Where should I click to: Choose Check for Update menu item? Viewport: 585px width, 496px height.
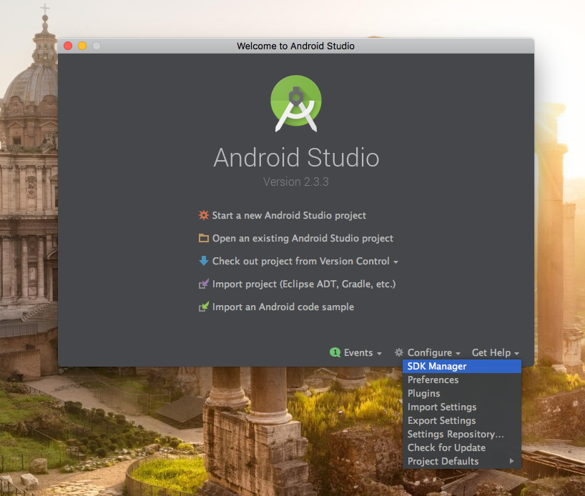462,447
